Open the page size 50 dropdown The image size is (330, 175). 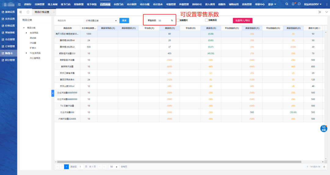click(x=114, y=167)
